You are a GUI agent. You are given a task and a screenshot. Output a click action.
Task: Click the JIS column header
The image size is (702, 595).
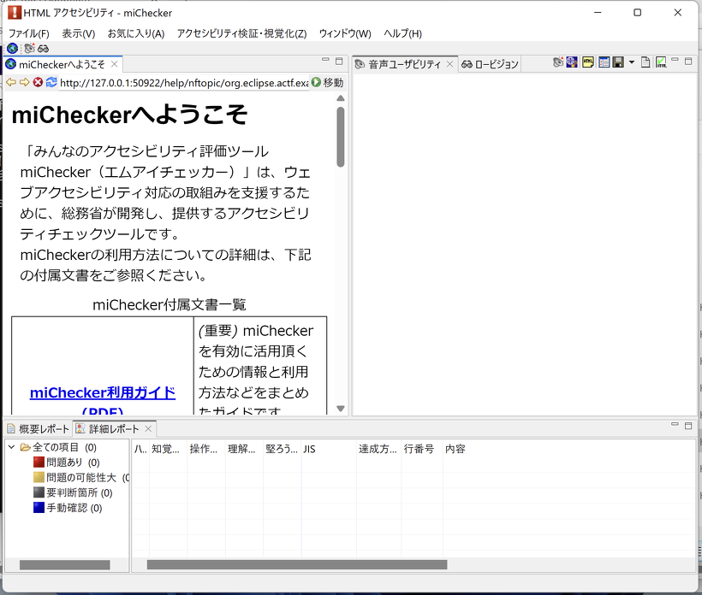coord(329,449)
